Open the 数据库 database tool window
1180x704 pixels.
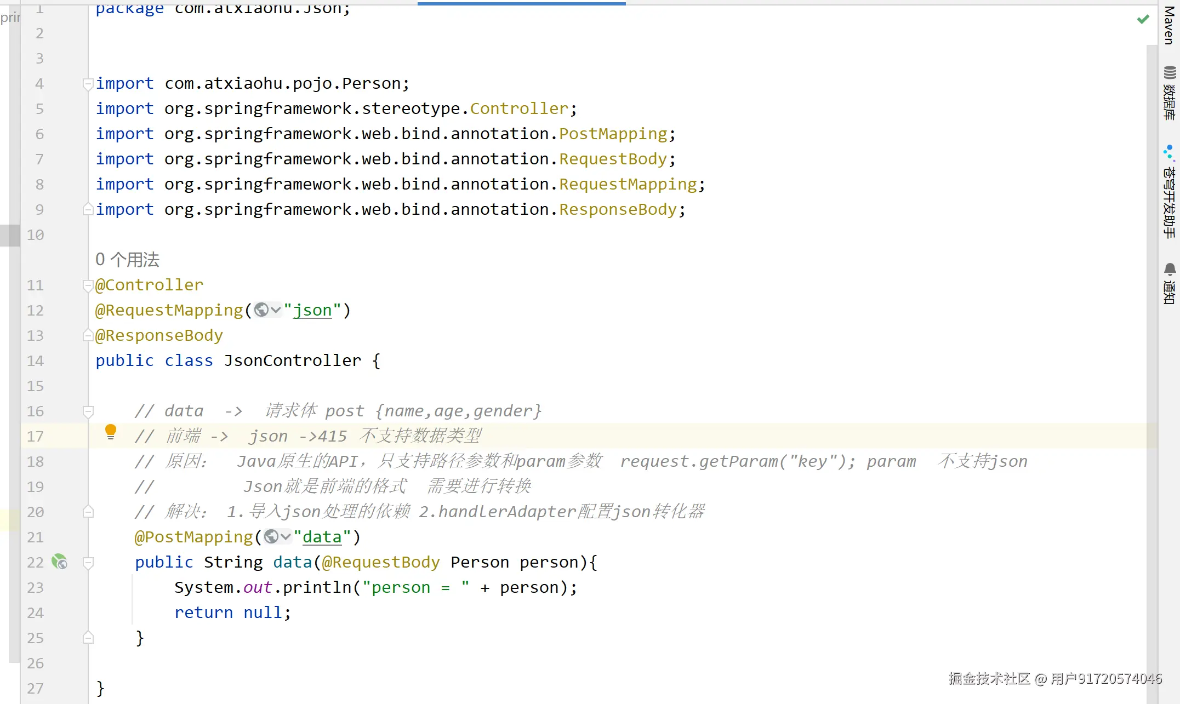tap(1169, 93)
